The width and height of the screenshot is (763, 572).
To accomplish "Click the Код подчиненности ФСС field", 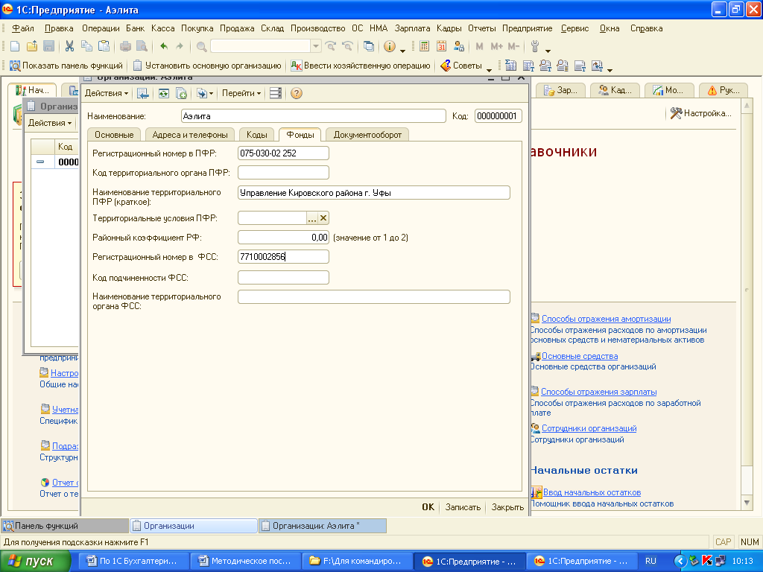I will pyautogui.click(x=283, y=278).
